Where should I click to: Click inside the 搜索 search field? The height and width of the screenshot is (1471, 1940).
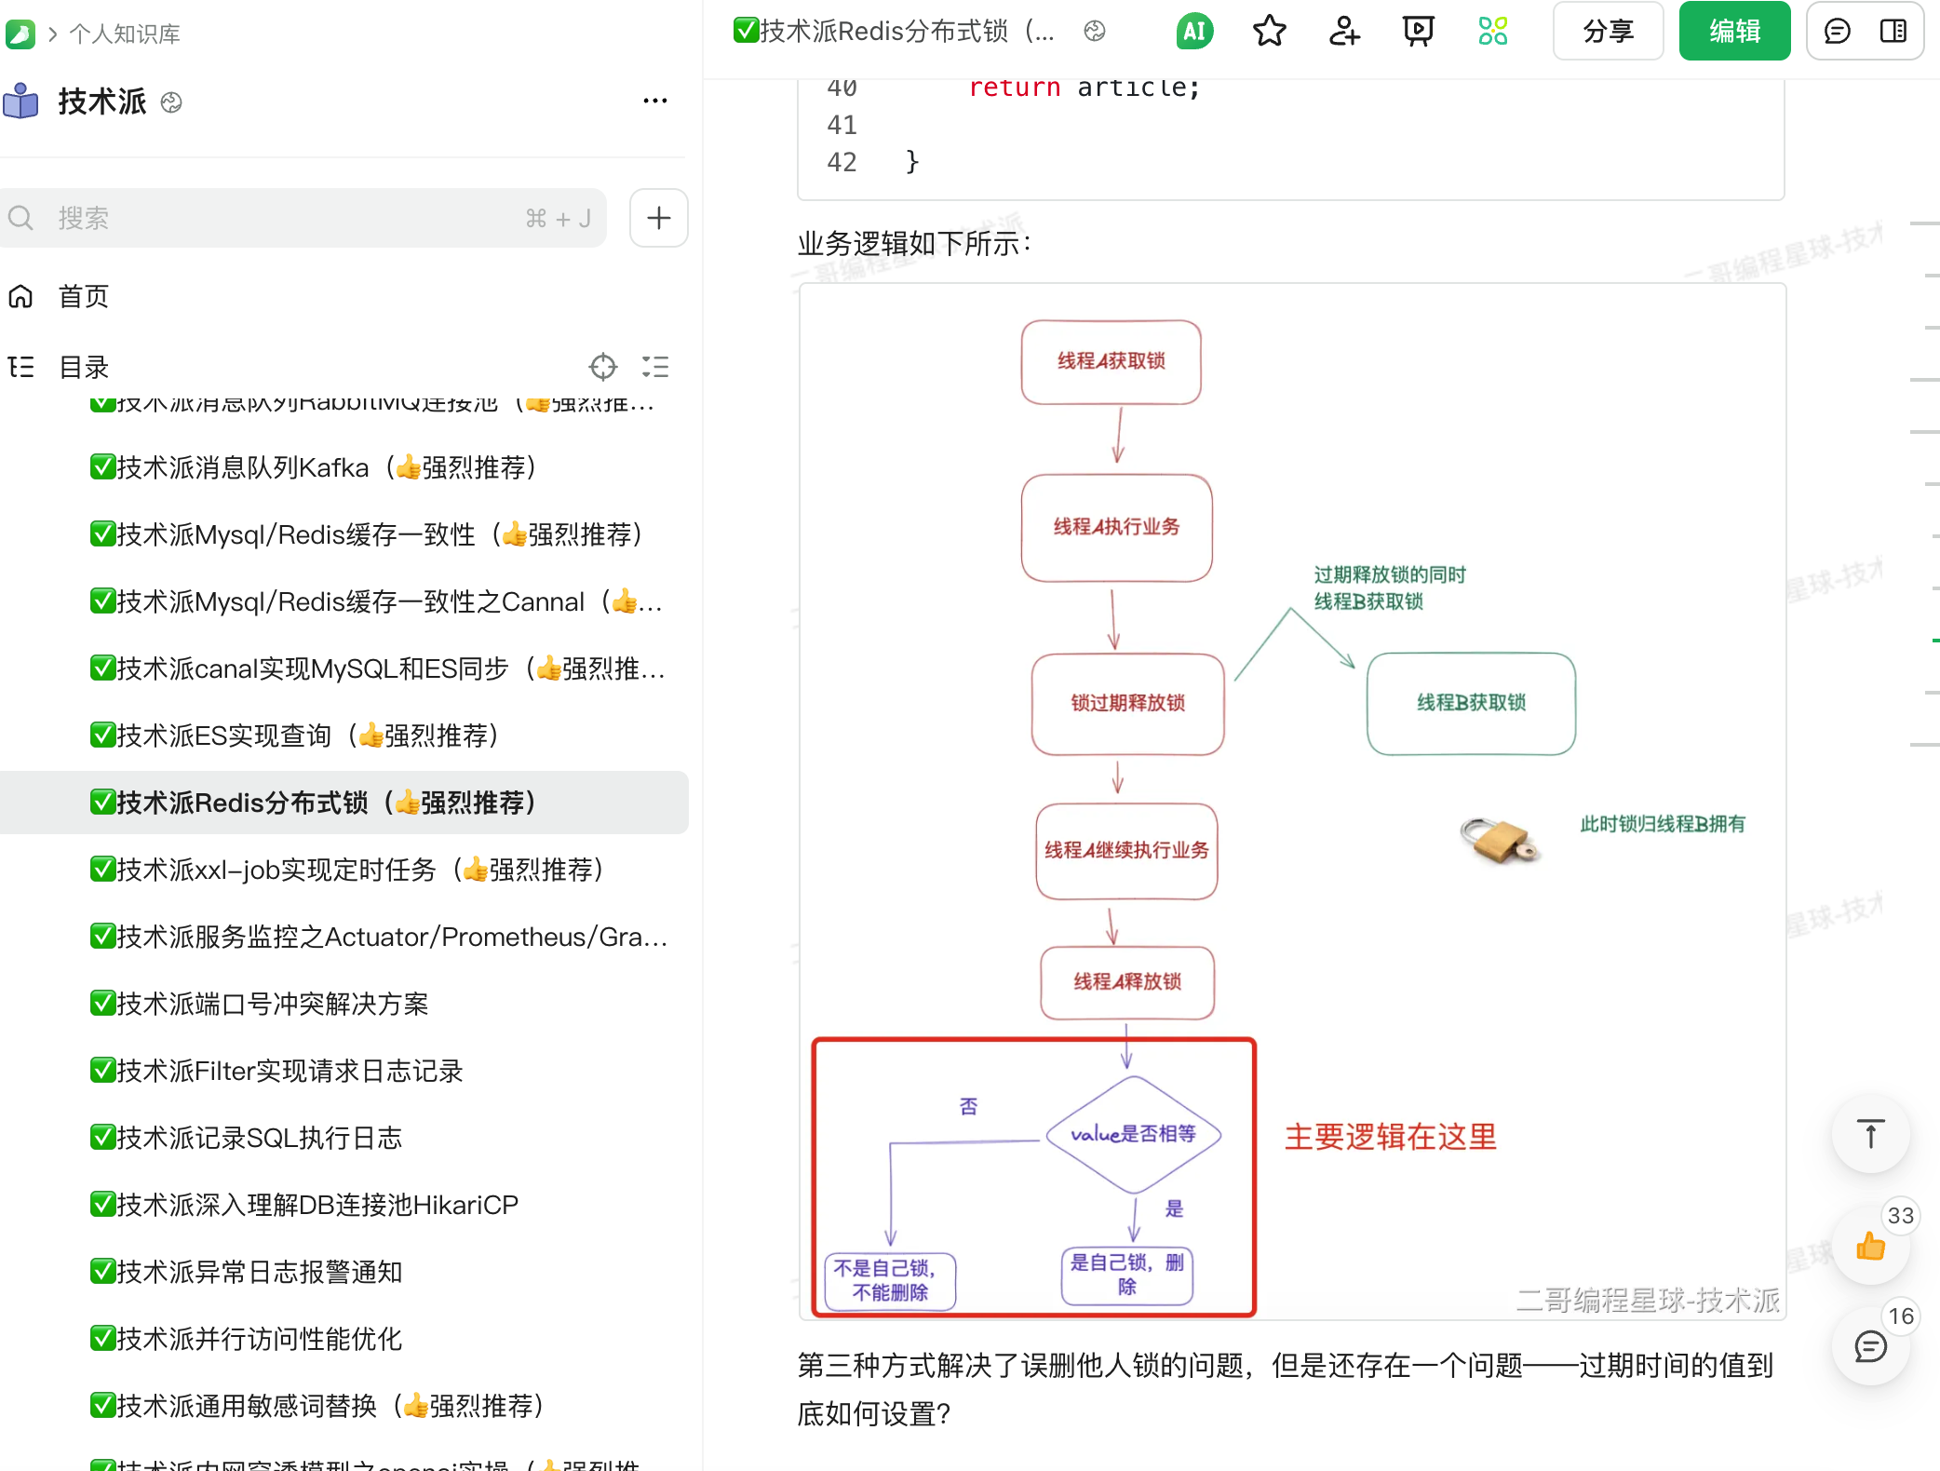(279, 217)
